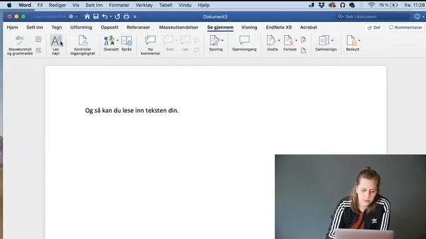Image resolution: width=426 pixels, height=239 pixels.
Task: Expand the Oversett dropdown arrow
Action: (x=118, y=40)
